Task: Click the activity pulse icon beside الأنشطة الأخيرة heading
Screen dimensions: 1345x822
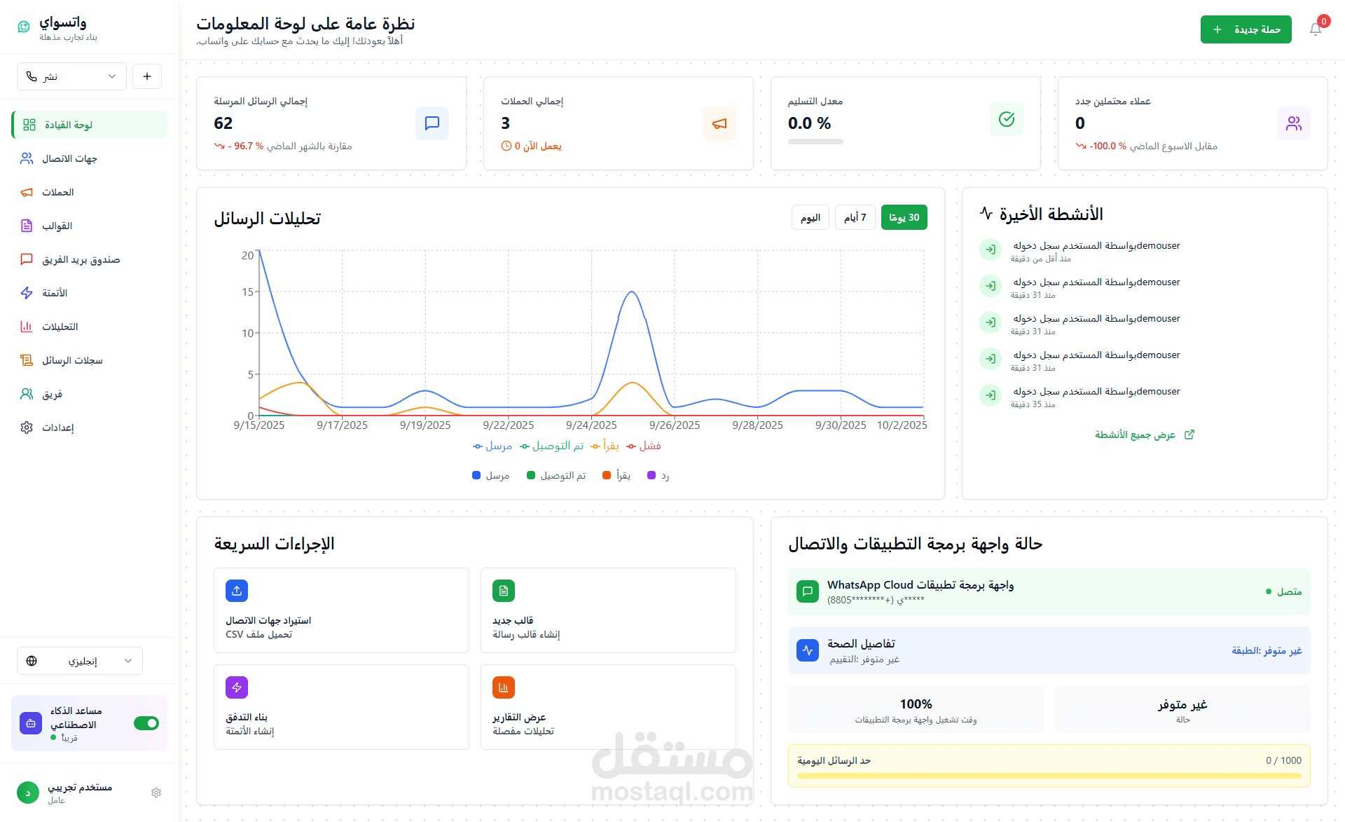Action: click(986, 213)
